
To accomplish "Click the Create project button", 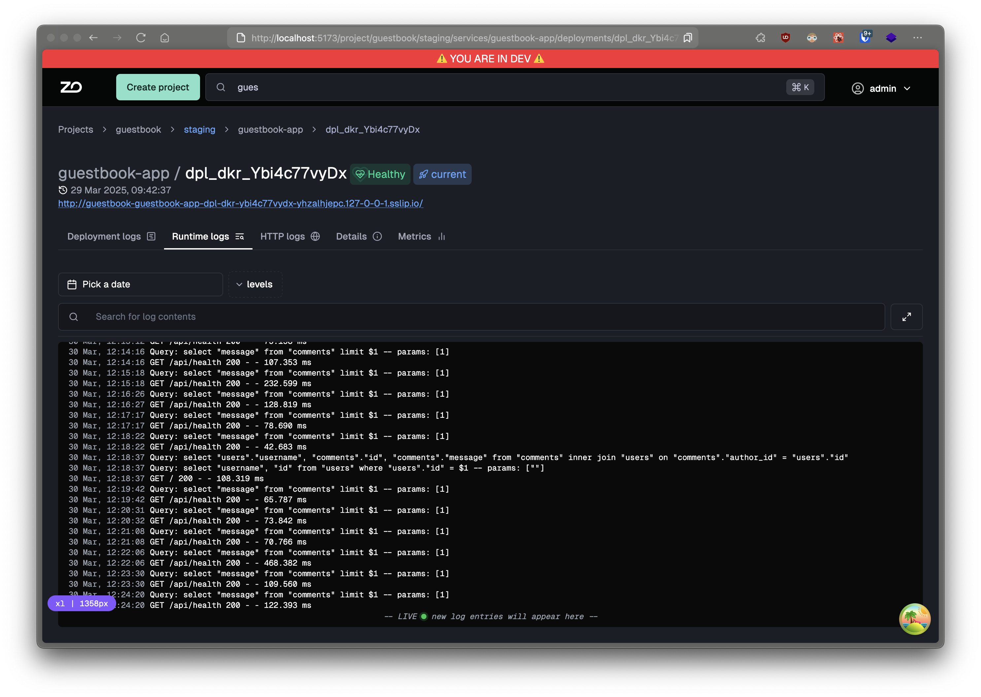I will [x=157, y=87].
